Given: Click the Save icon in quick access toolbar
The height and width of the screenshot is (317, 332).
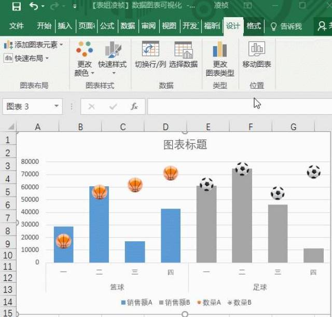Looking at the screenshot, I should (17, 6).
